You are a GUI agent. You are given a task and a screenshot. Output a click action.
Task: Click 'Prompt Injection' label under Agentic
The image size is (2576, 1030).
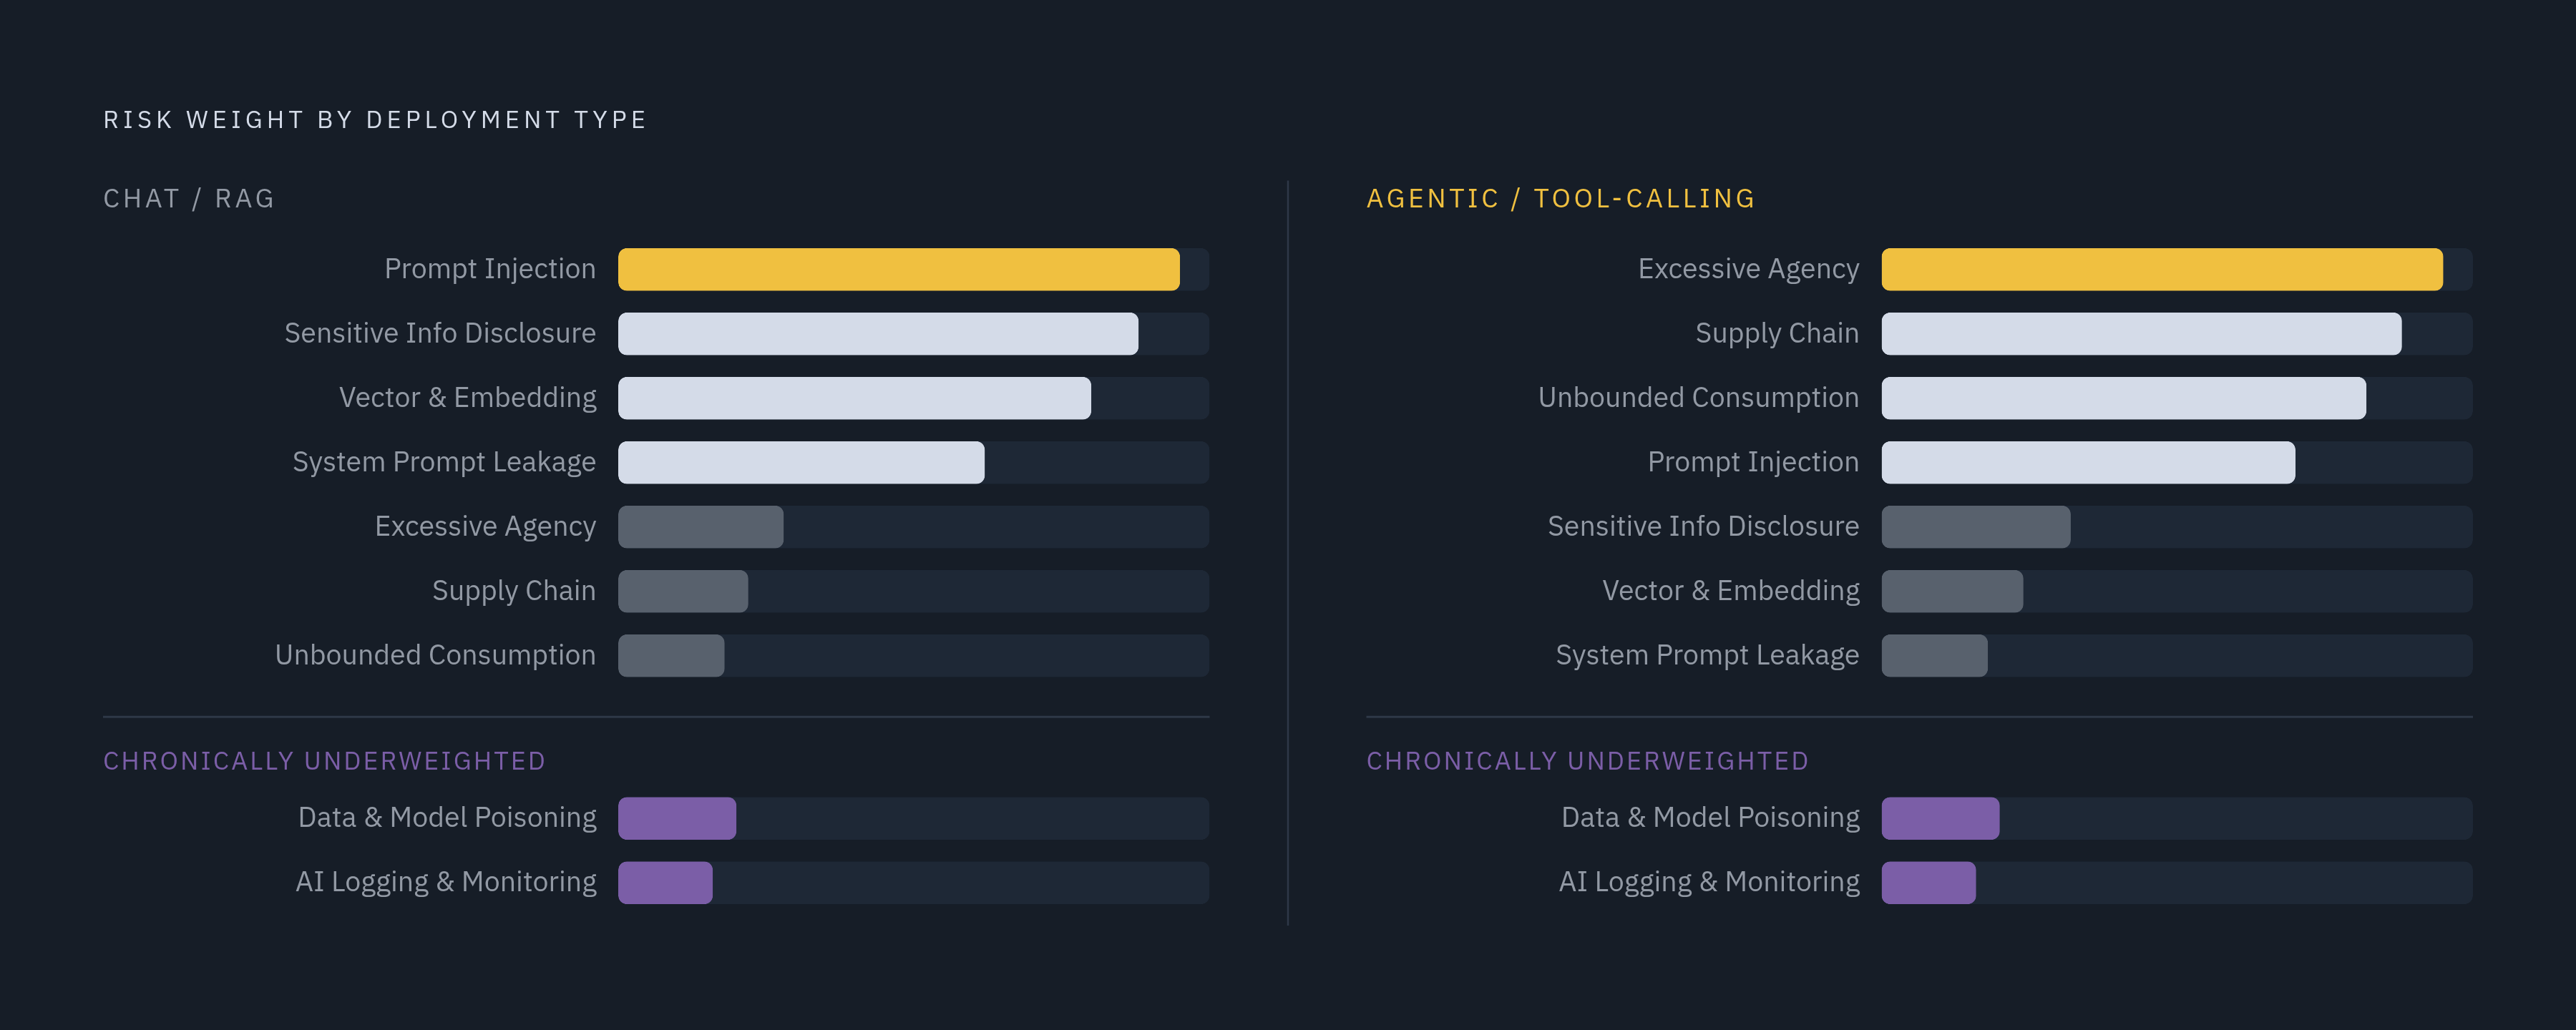point(1754,462)
